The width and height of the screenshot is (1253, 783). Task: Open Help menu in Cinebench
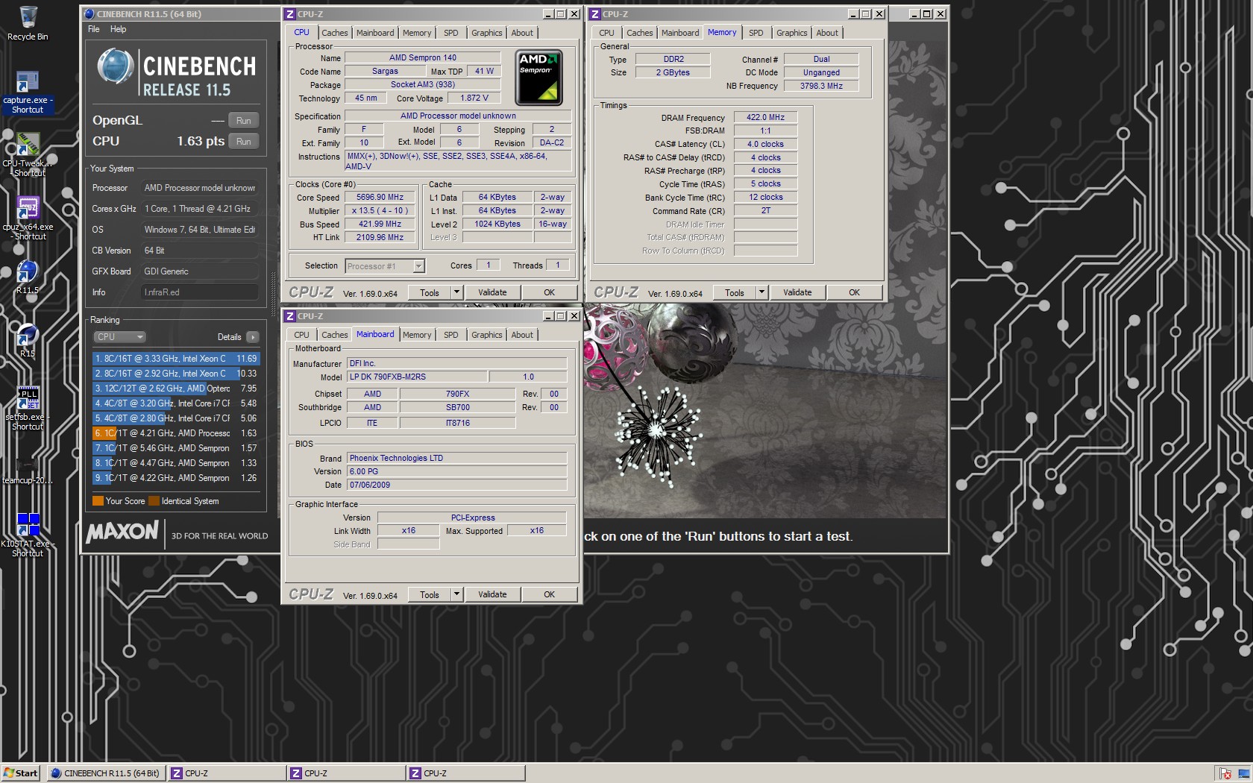tap(118, 29)
